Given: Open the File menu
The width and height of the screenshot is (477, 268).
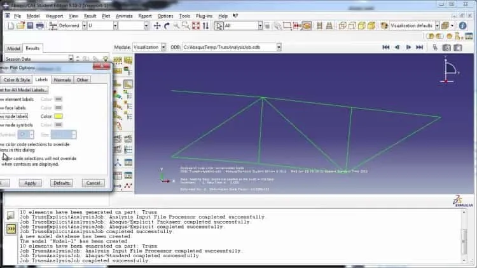Looking at the screenshot, I should pos(17,16).
